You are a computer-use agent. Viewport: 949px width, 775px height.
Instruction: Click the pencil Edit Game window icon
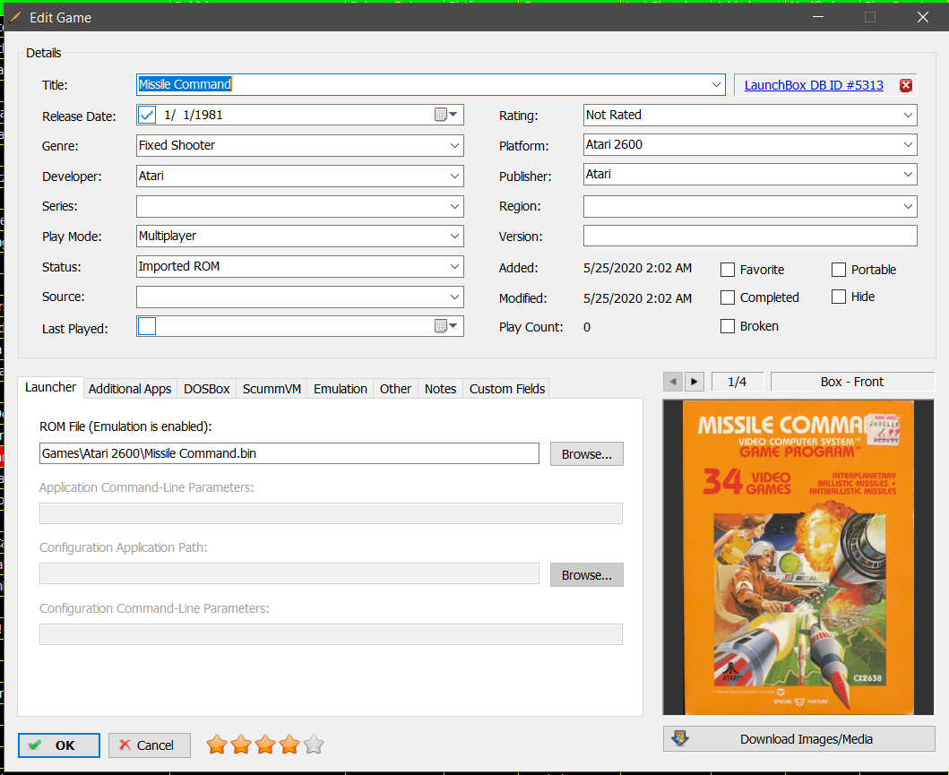(x=15, y=17)
